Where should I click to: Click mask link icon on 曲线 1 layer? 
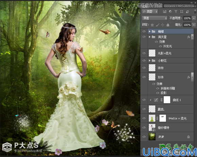161,100
